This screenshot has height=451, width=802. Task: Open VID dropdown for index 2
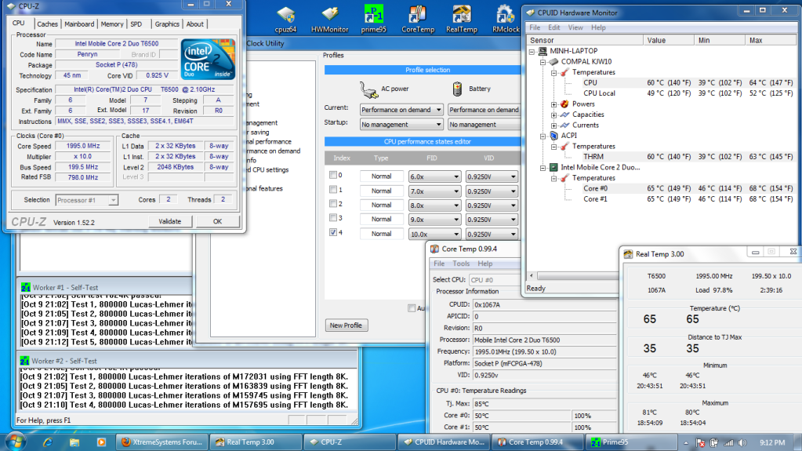pyautogui.click(x=492, y=205)
